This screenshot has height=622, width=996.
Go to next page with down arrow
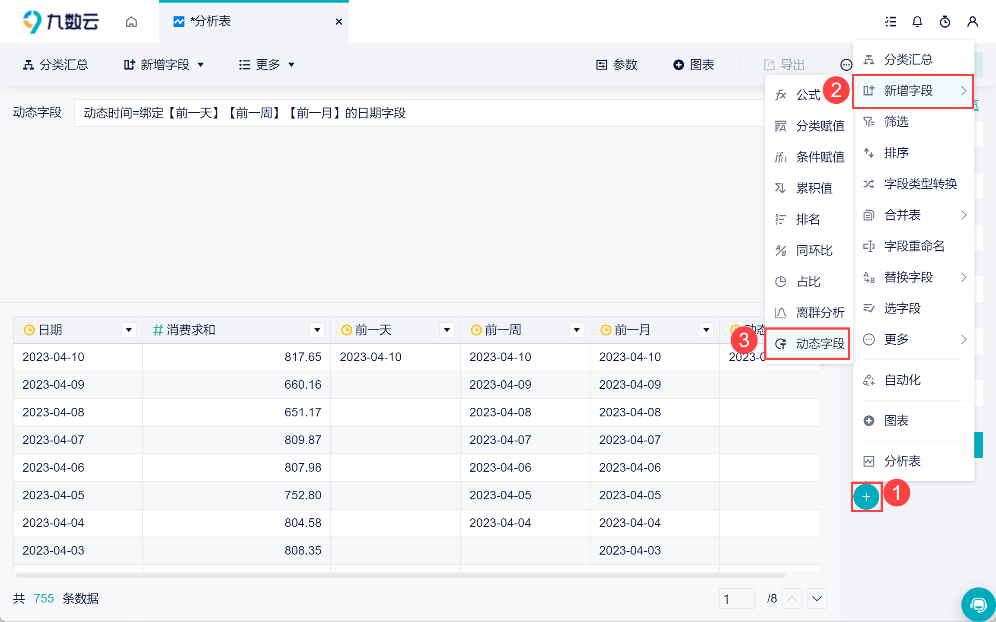pos(817,599)
